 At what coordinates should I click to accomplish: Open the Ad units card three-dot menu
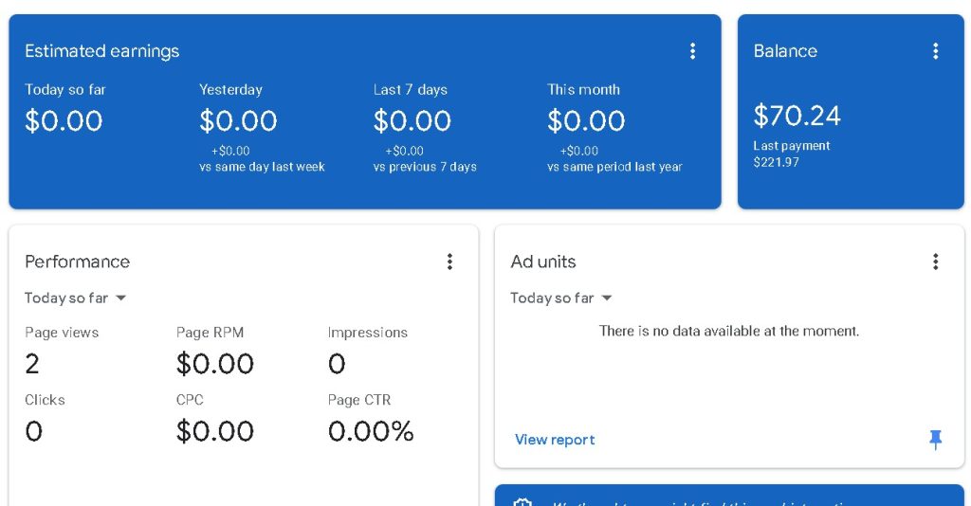pyautogui.click(x=935, y=262)
